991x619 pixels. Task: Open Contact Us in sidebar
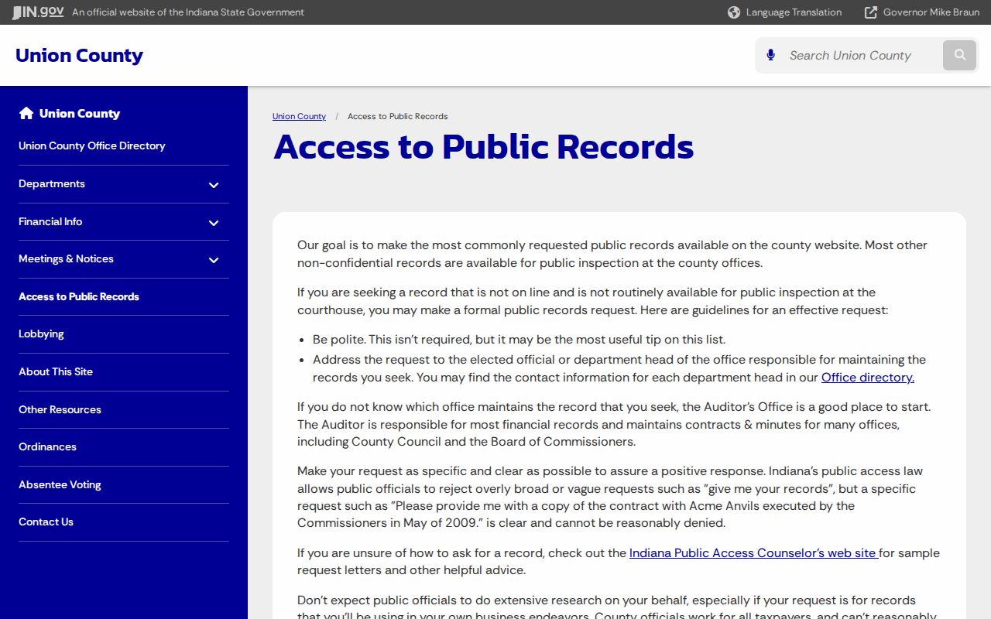(46, 522)
